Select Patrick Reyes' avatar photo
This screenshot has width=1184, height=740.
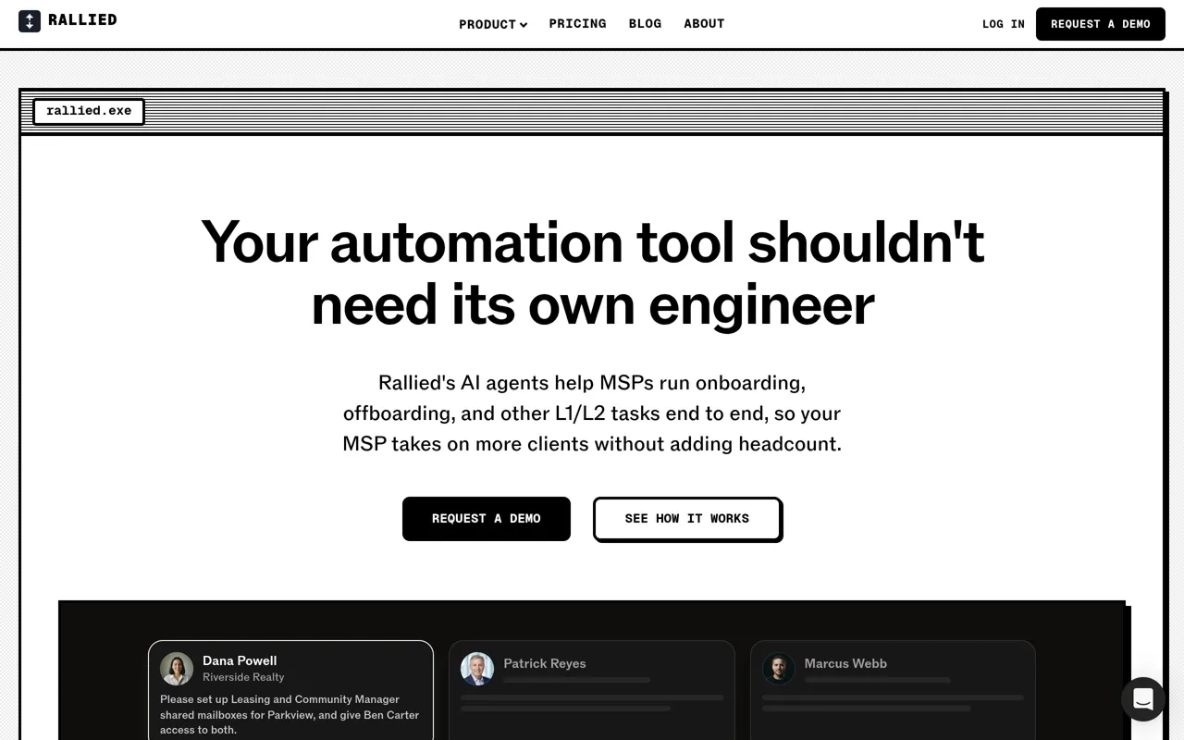pos(477,669)
